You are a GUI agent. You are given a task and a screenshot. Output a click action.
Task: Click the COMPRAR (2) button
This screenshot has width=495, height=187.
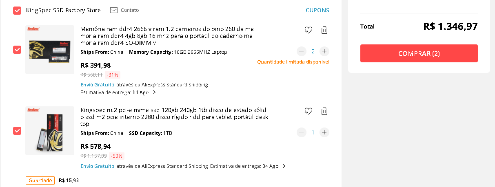(419, 53)
